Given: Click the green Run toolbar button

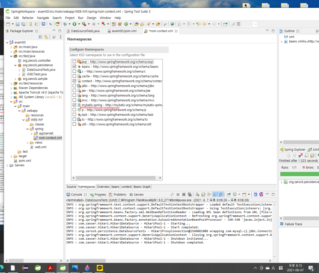Looking at the screenshot, I should click(74, 24).
